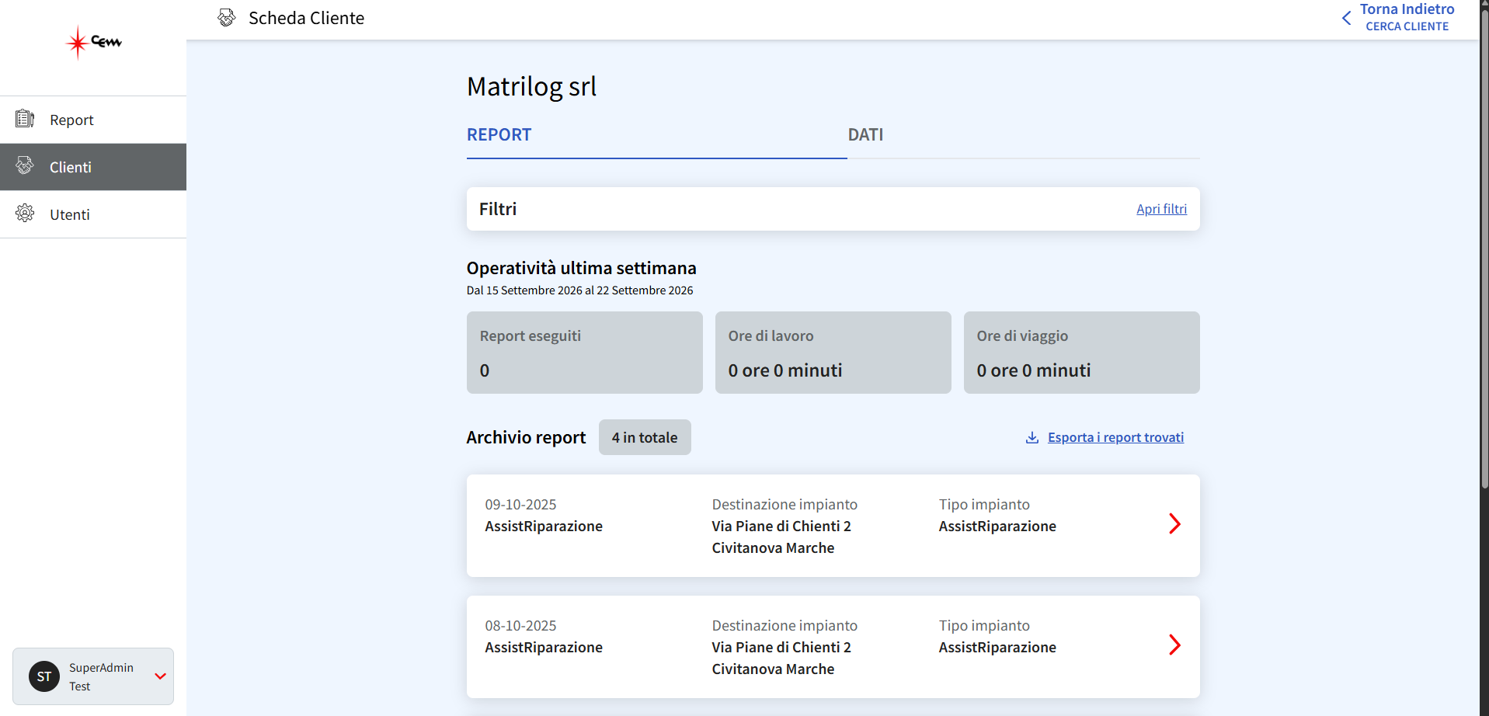1489x716 pixels.
Task: Click the CEM star logo
Action: [x=94, y=42]
